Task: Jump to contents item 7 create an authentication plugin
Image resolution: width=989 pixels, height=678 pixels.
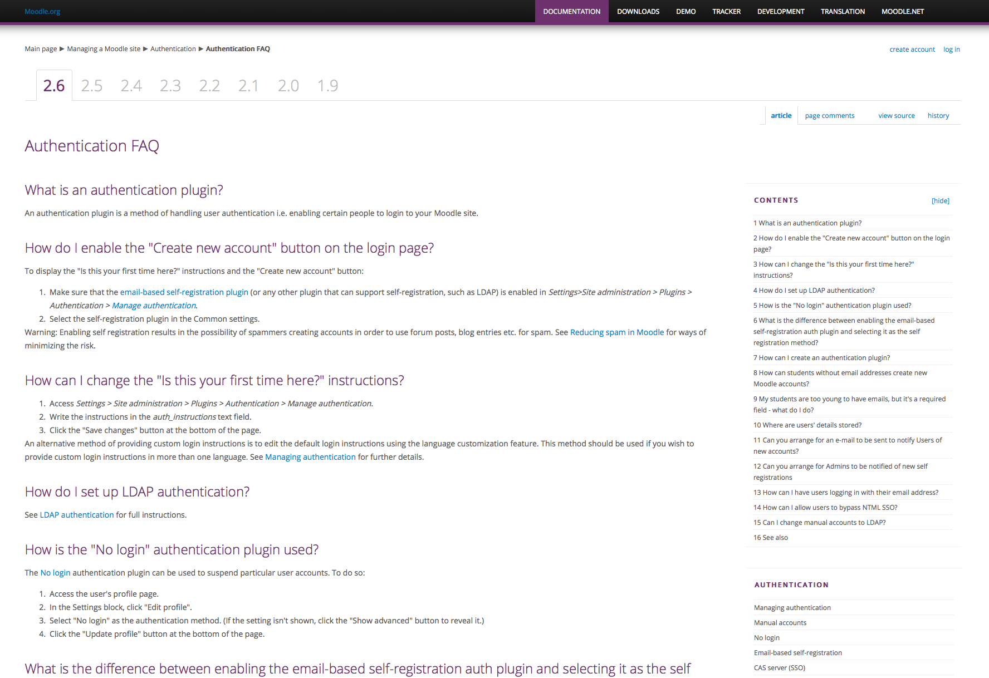Action: 822,358
